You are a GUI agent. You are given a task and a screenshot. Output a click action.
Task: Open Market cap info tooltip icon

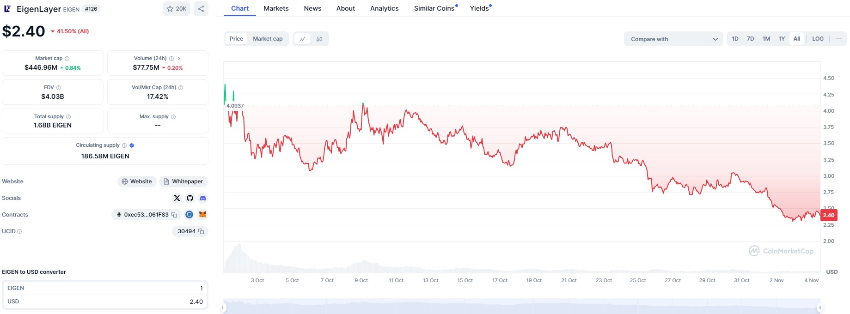67,59
